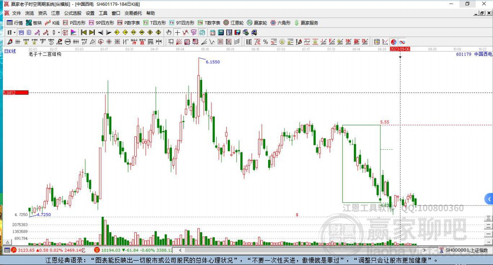Step chart right with black right arrow
Viewport: 493px width, 265px height.
pyautogui.click(x=109, y=32)
